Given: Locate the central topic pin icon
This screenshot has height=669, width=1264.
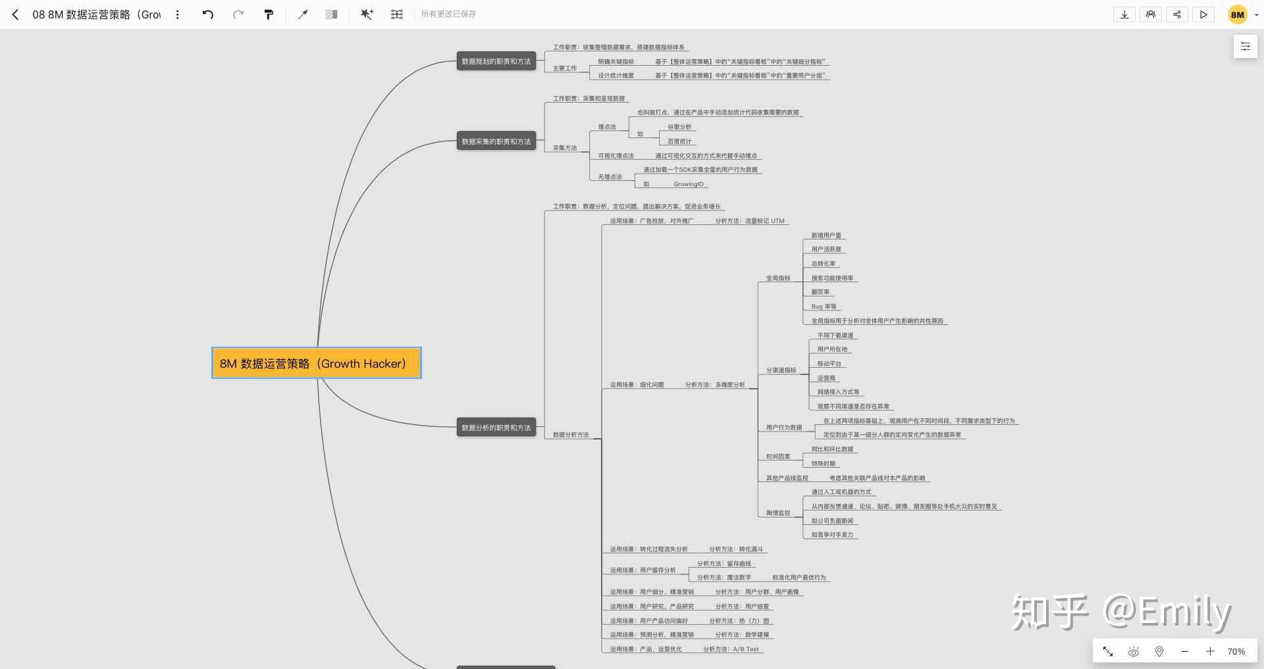Looking at the screenshot, I should 1159,652.
